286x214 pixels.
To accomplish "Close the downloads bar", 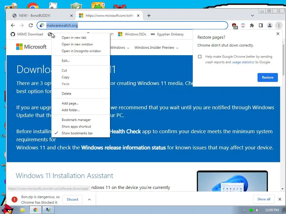I will 280,199.
